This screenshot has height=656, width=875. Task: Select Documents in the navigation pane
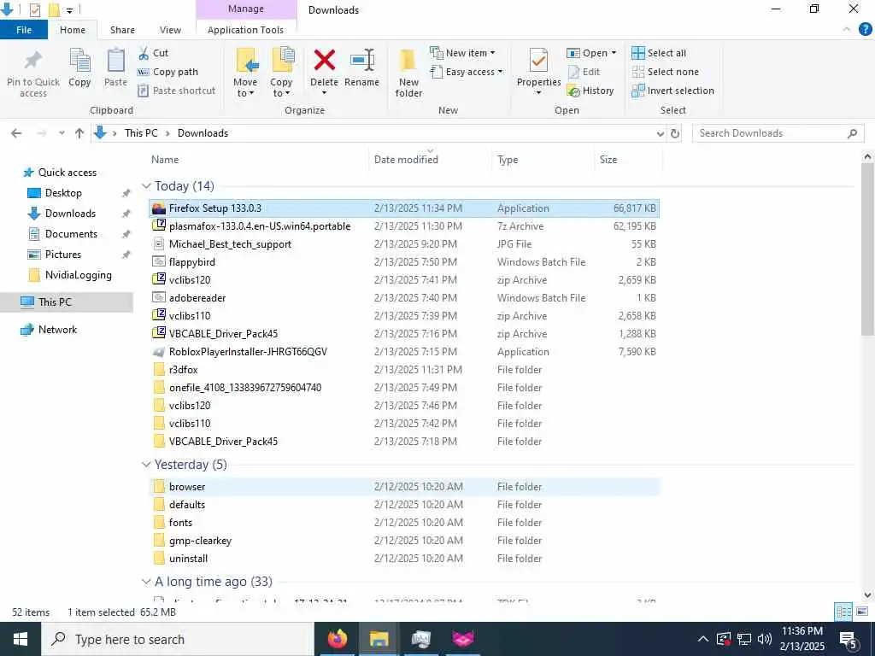[x=71, y=234]
